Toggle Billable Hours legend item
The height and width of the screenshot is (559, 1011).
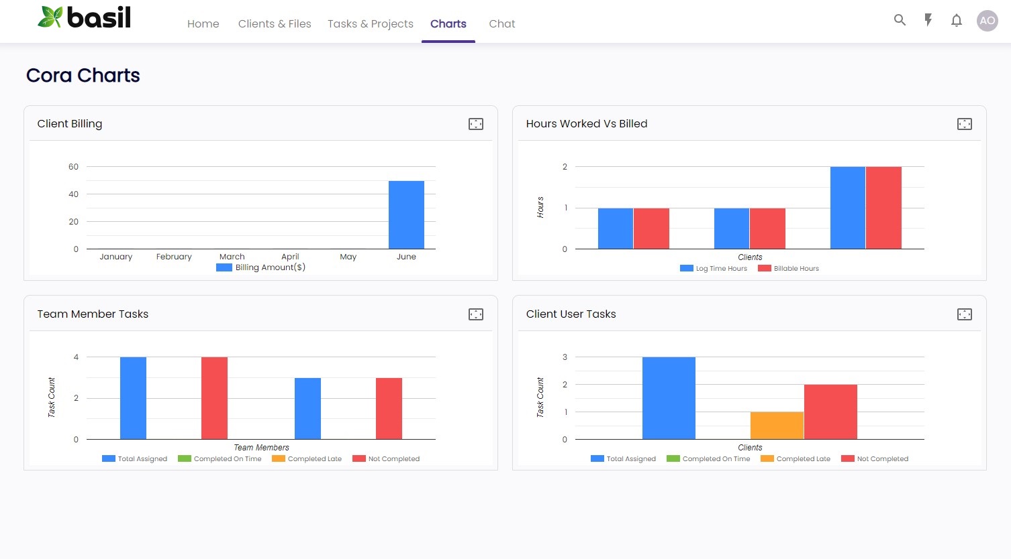789,269
